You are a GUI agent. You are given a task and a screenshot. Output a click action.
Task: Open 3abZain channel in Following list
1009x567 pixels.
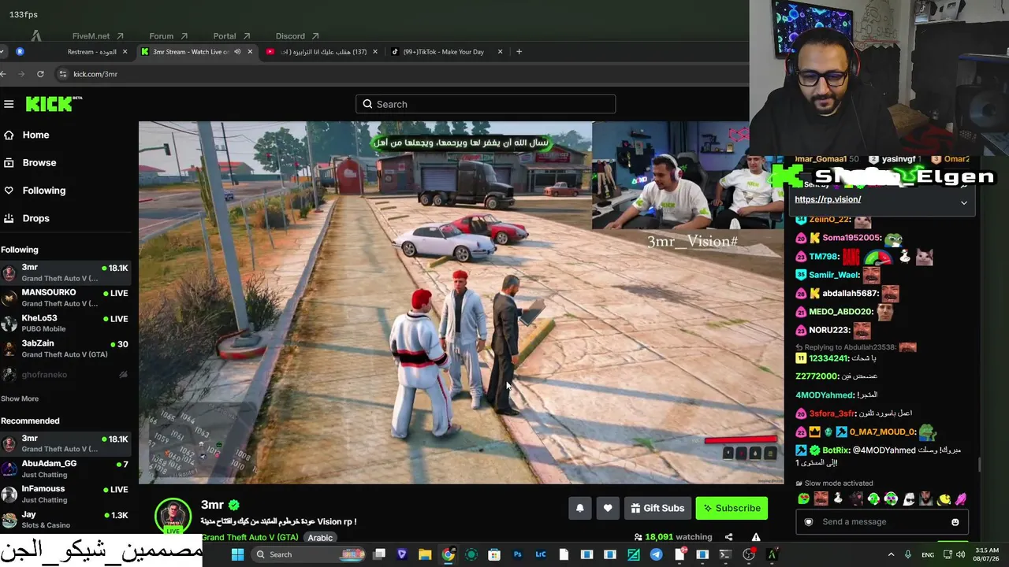coord(65,348)
